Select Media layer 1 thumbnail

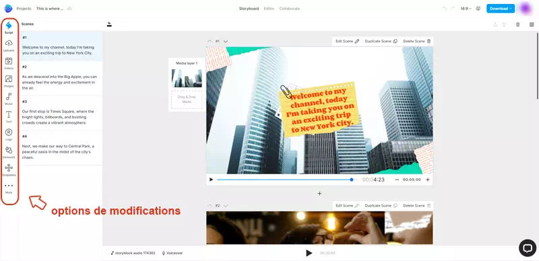coord(187,78)
